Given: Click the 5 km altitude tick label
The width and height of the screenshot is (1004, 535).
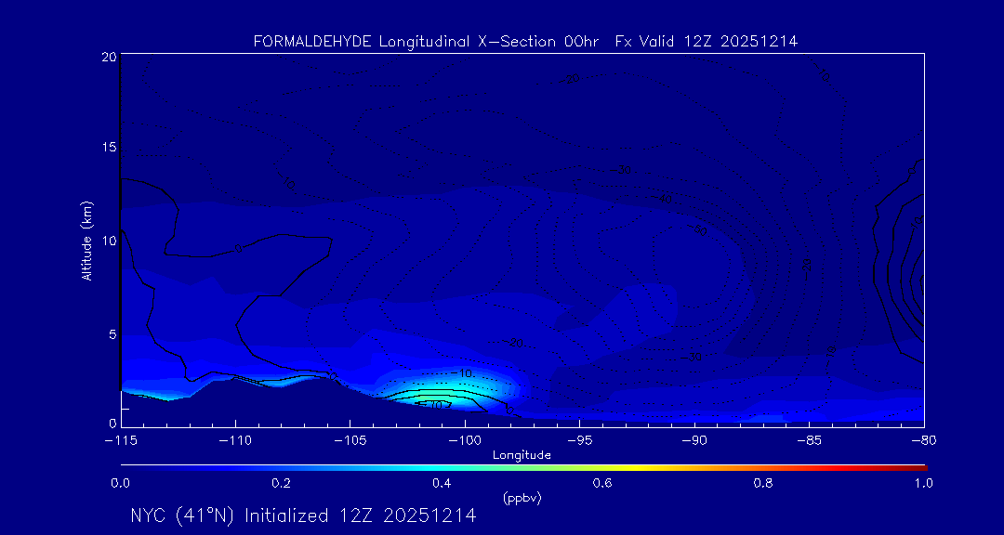Looking at the screenshot, I should click(x=111, y=333).
